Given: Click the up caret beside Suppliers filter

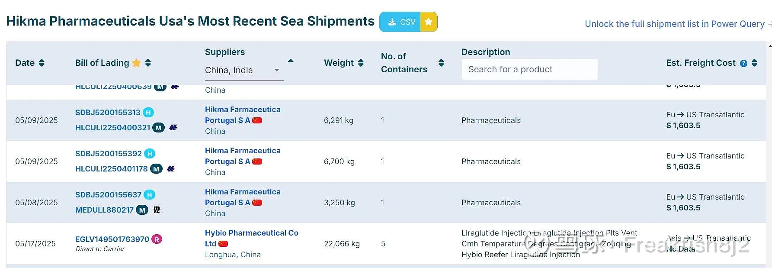Looking at the screenshot, I should coord(291,61).
